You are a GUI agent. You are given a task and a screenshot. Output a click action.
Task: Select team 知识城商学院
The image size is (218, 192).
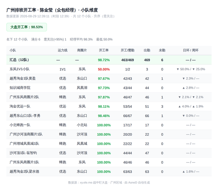[20, 88]
